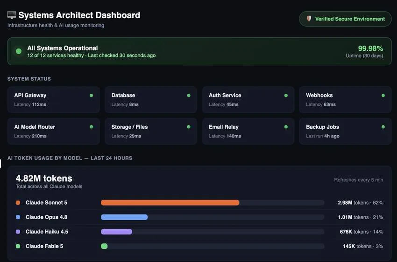Click the Email Relay status dot

click(x=286, y=127)
